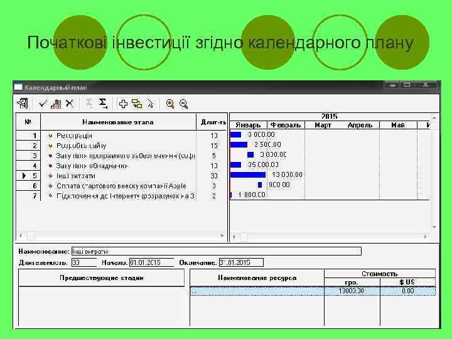Click the zoom in magnifier icon

click(x=170, y=104)
